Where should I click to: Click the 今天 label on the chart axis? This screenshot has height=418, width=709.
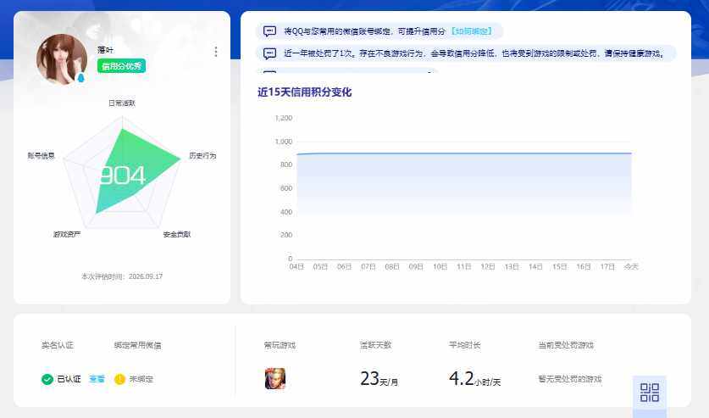pos(631,267)
